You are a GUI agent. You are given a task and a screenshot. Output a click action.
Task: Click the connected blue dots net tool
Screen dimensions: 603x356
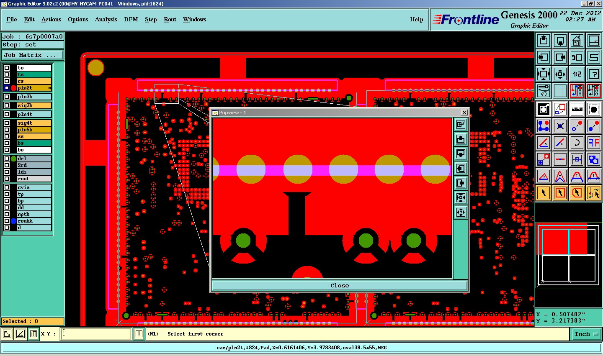544,126
